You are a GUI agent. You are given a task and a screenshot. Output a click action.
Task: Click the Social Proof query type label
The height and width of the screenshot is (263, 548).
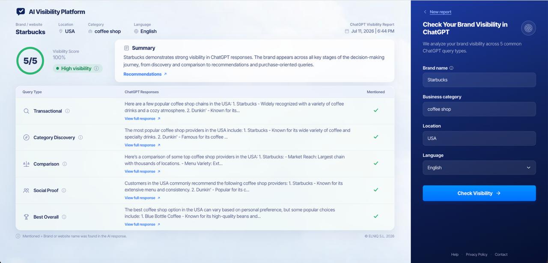click(x=46, y=191)
